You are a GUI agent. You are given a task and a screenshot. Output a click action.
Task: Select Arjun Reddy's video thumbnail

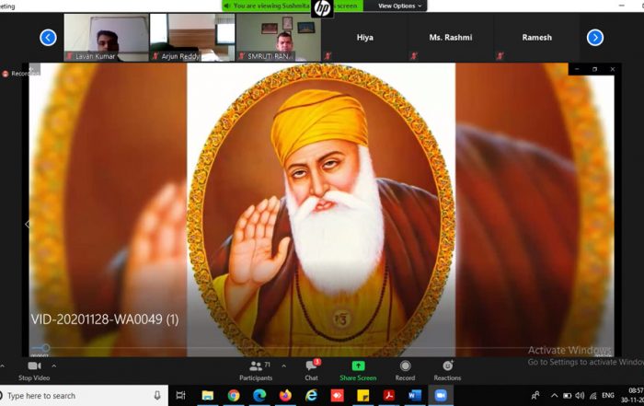pos(192,38)
